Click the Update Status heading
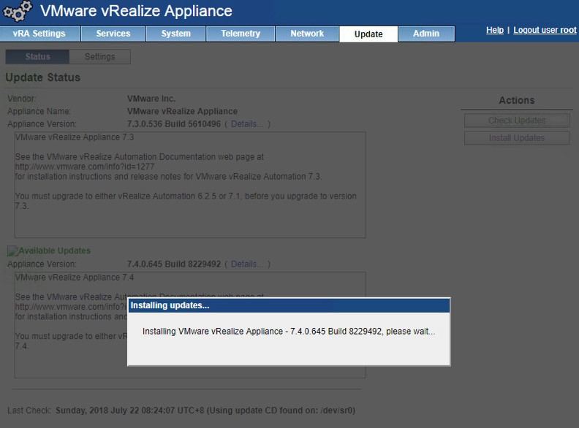Viewport: 579px width, 428px height. click(43, 77)
